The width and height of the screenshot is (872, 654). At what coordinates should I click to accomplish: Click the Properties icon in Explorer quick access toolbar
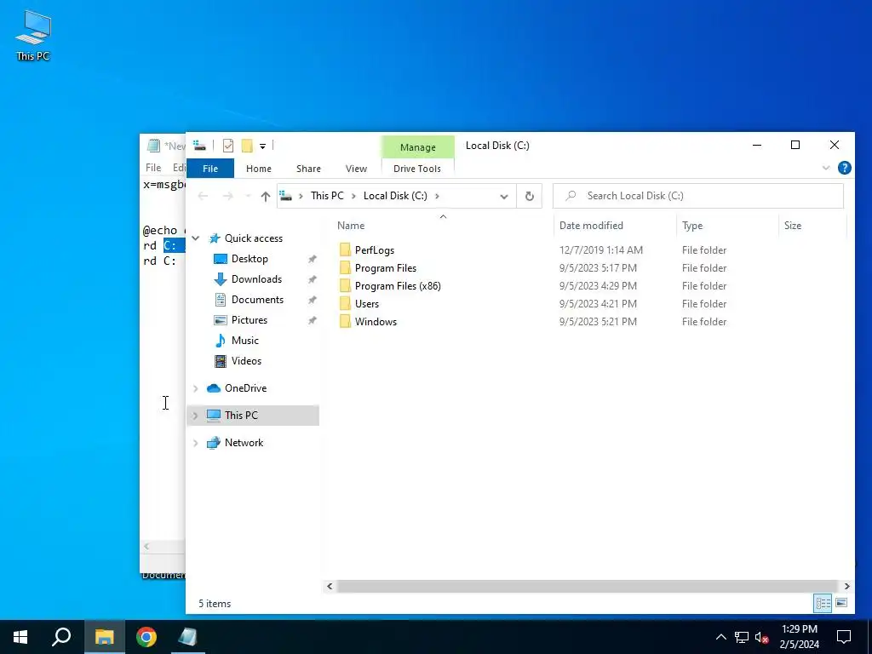228,146
